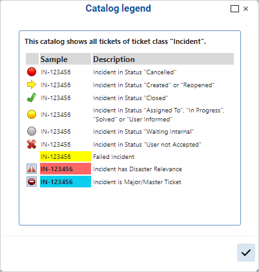The height and width of the screenshot is (272, 259).
Task: Click the Description column header
Action: (163, 59)
